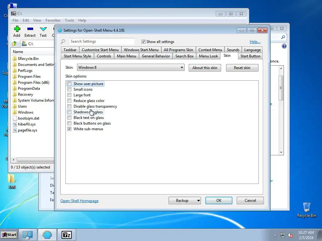This screenshot has height=241, width=322.
Task: Click the scrollbar thumb in background window
Action: (x=281, y=88)
